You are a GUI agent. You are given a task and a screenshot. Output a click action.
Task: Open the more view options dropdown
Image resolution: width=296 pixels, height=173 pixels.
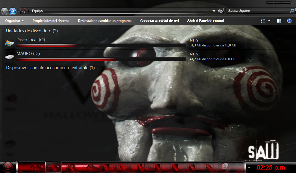(269, 21)
